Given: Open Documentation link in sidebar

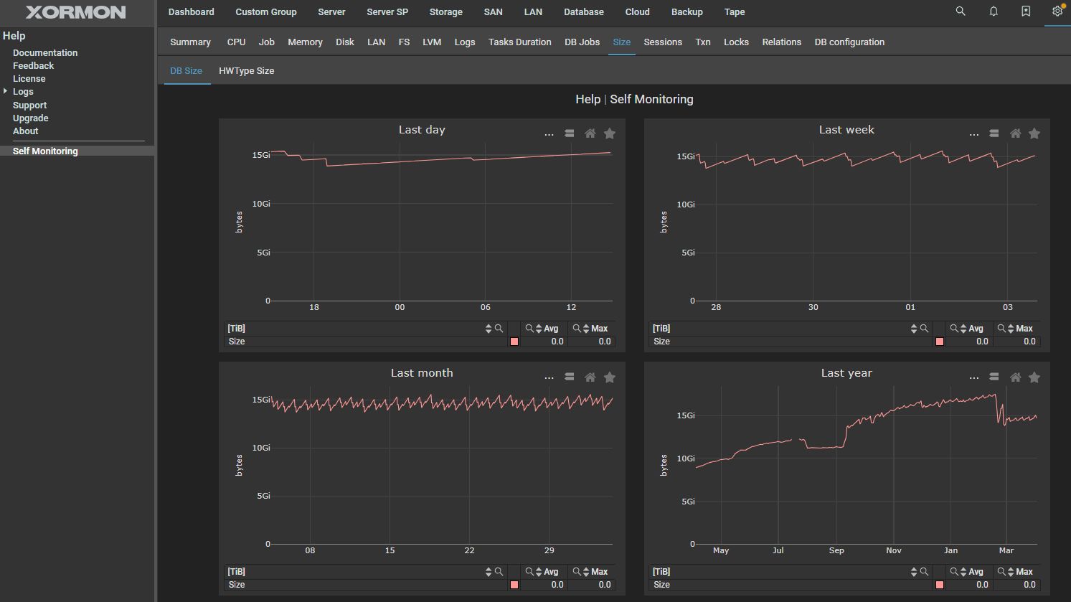Looking at the screenshot, I should (x=45, y=52).
